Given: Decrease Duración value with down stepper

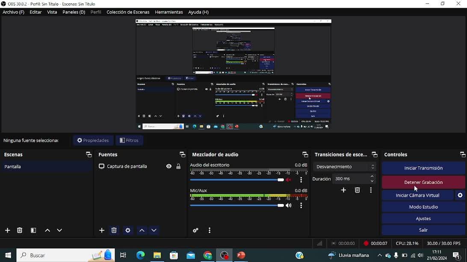Looking at the screenshot, I should (x=372, y=181).
